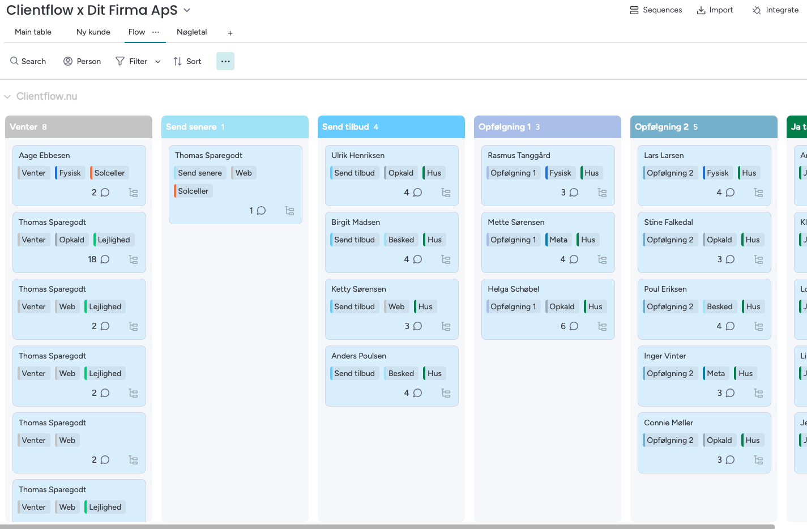Open subitems icon on Birgit Madsen card
The height and width of the screenshot is (529, 807).
pyautogui.click(x=446, y=259)
